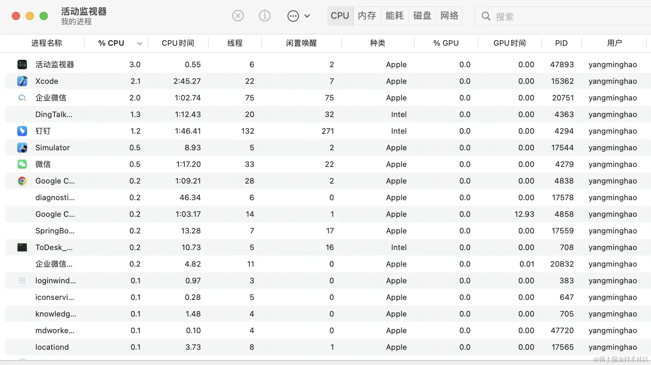Click the stop process X icon

click(238, 16)
